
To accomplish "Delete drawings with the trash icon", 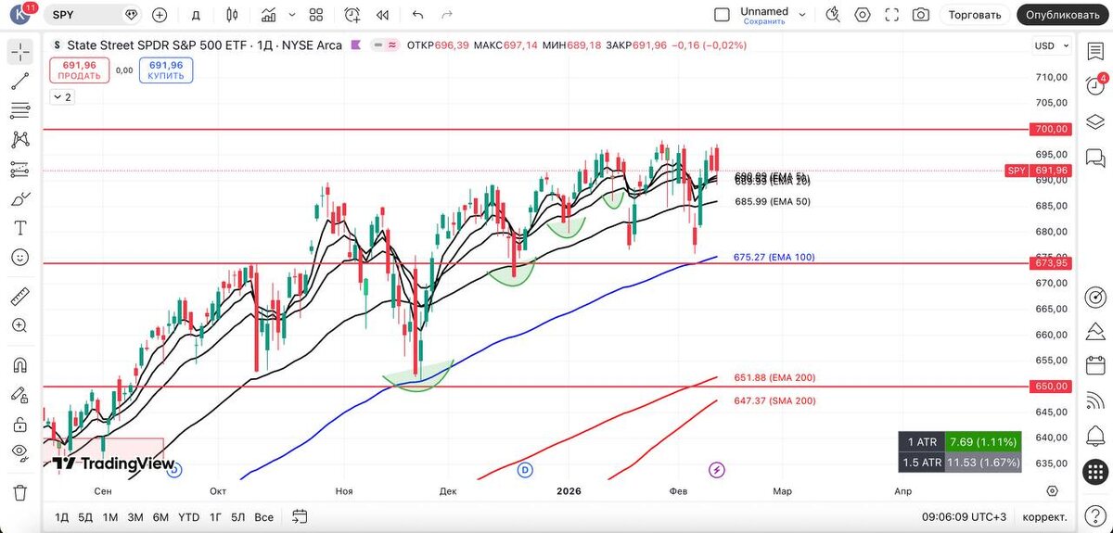I will 20,492.
